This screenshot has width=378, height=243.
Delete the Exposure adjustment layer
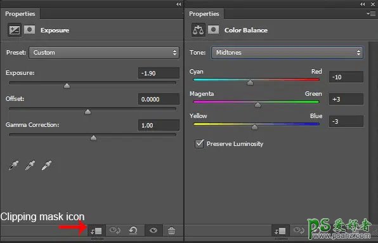click(171, 231)
